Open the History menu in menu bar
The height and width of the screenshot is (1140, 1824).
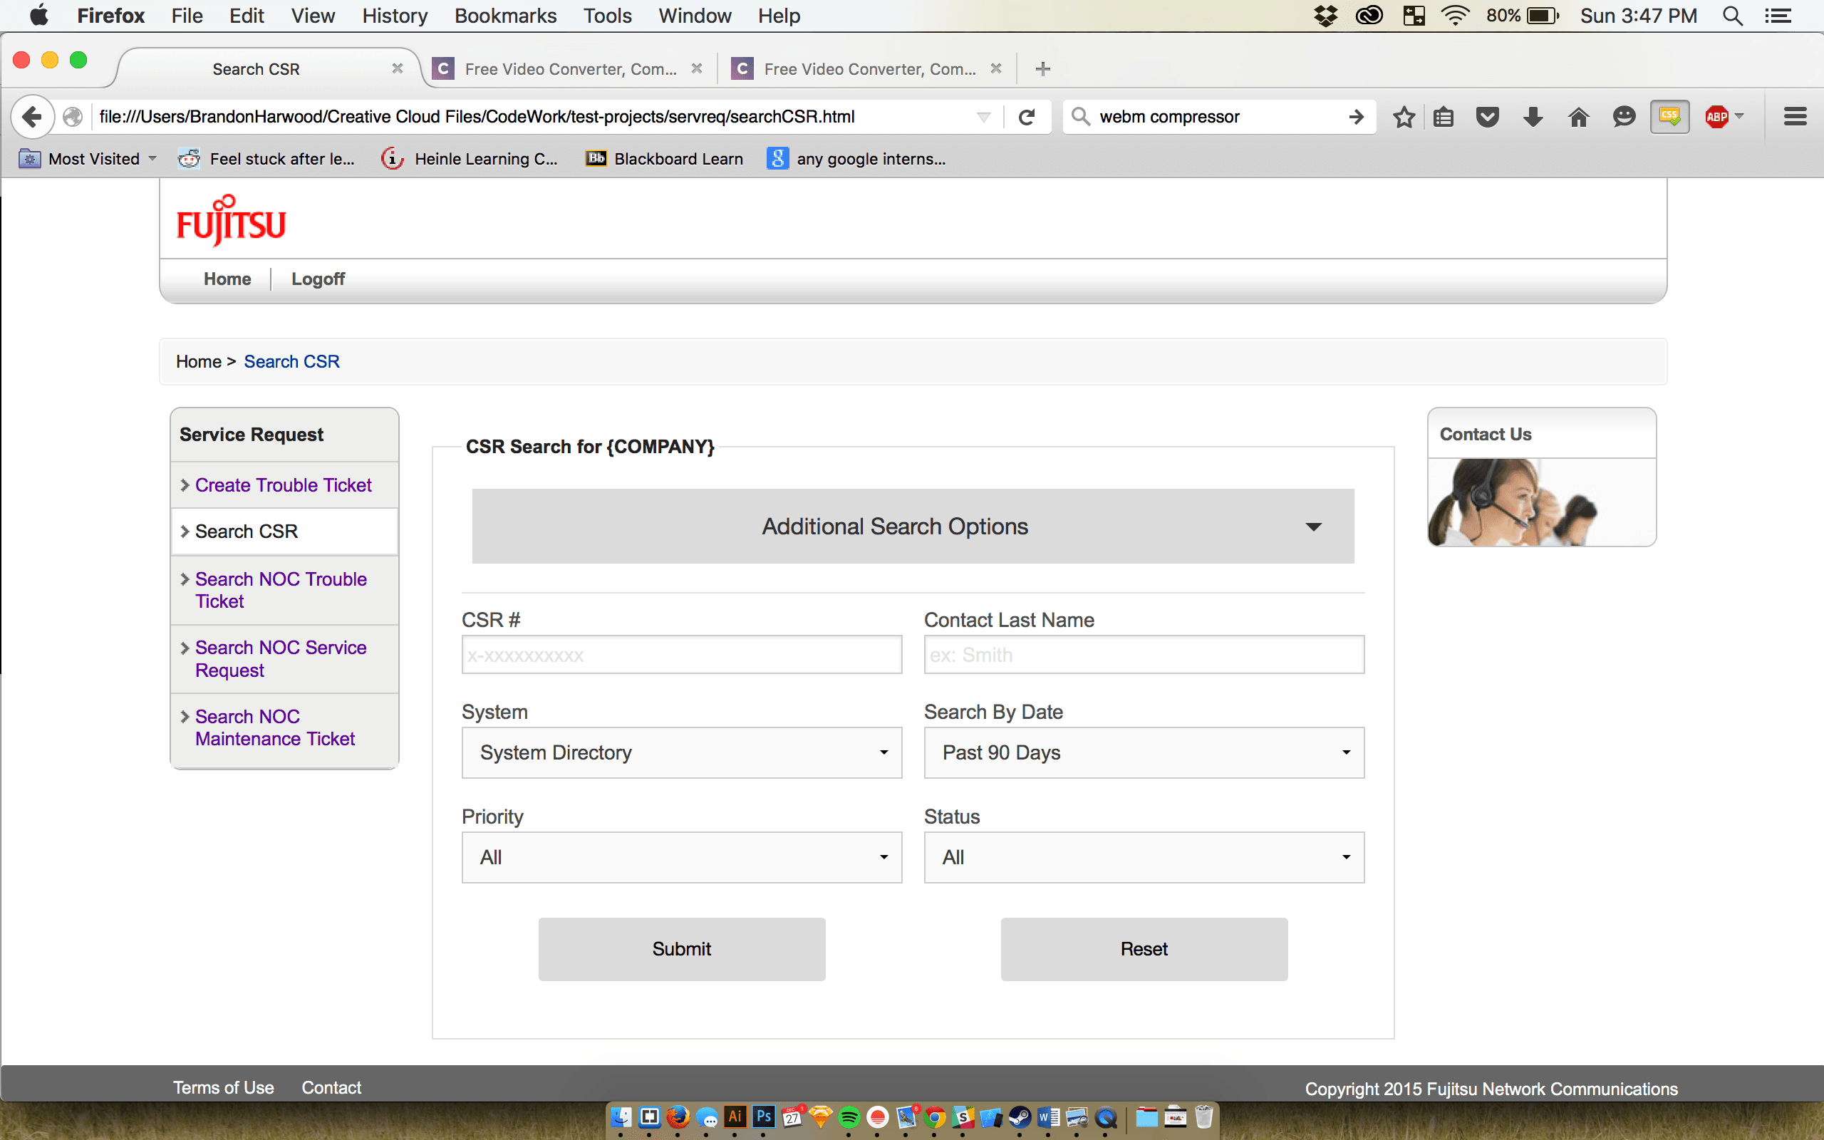(394, 16)
